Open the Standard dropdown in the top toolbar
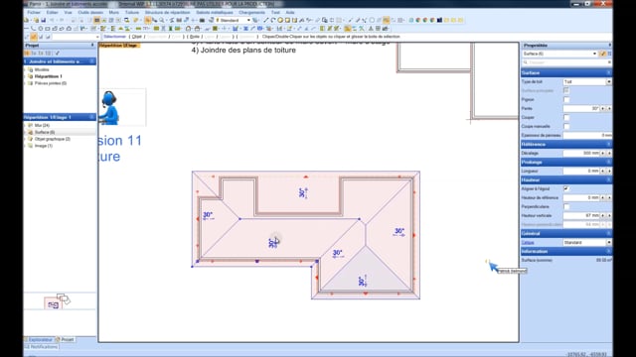This screenshot has width=636, height=357. 248,20
